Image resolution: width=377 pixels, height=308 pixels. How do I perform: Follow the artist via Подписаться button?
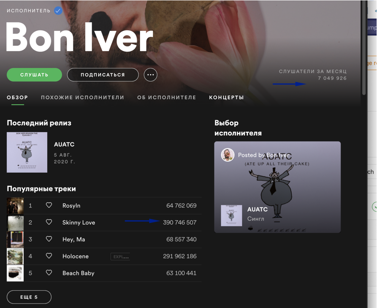(x=103, y=75)
